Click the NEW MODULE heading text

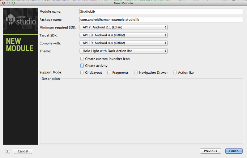point(20,45)
